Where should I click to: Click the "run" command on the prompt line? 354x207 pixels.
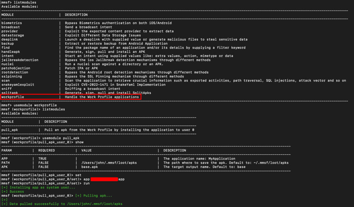(87, 183)
